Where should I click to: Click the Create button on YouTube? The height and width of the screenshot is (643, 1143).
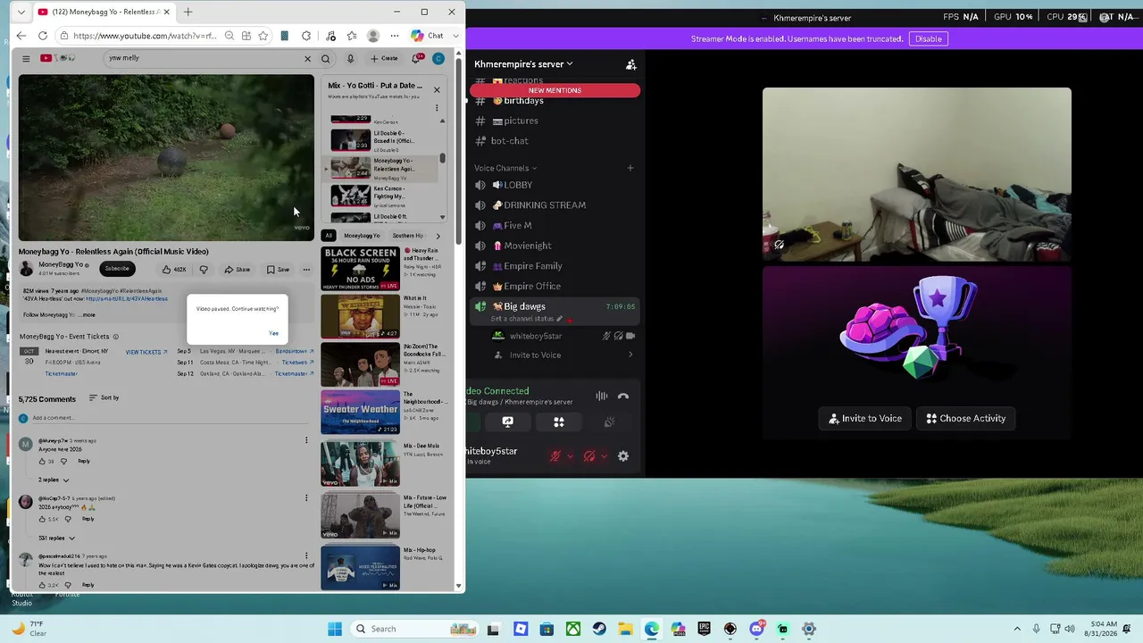[x=385, y=59]
